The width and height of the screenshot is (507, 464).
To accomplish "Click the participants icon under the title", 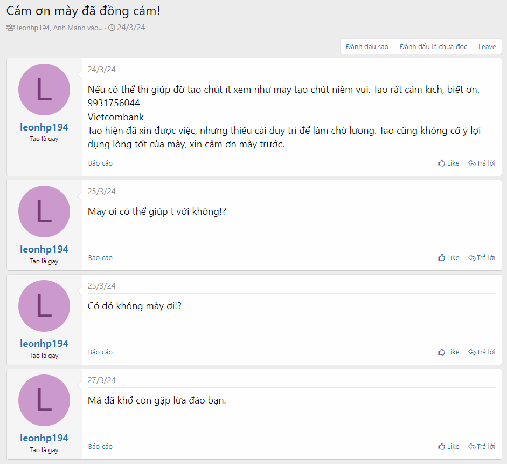I will [x=10, y=28].
